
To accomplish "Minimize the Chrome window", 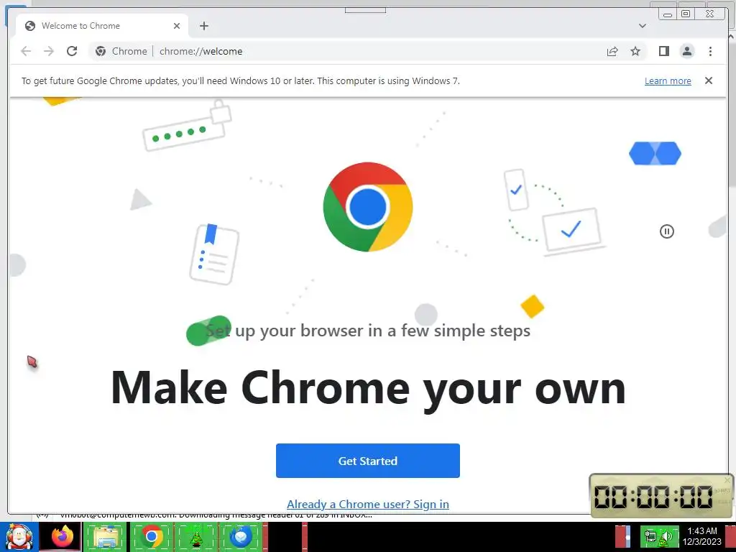I will point(668,14).
